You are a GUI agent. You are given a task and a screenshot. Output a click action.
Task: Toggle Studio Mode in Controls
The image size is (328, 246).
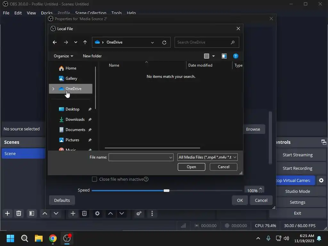(298, 192)
